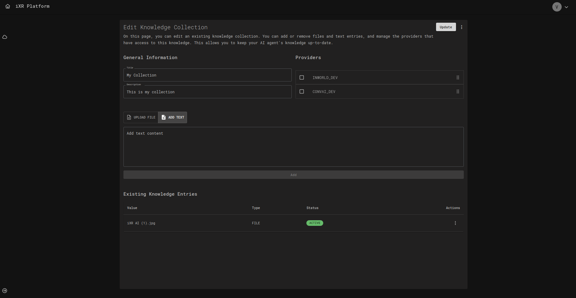Click the drag handle for INWORLD_DEV
This screenshot has width=576, height=298.
click(x=458, y=77)
